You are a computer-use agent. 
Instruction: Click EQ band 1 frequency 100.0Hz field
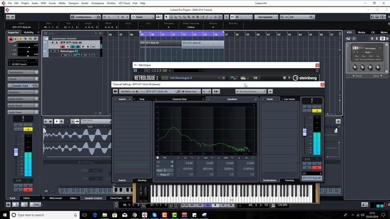click(185, 169)
